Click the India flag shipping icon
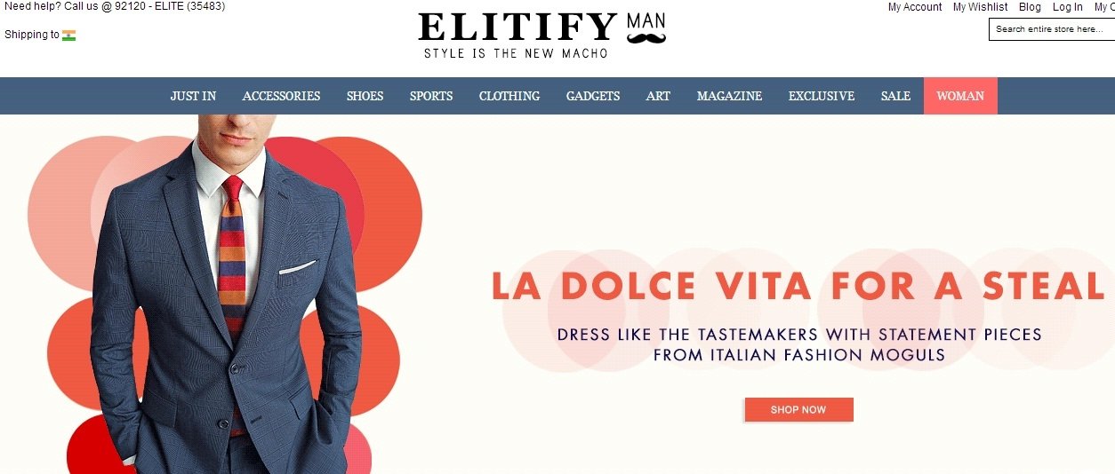1115x474 pixels. [x=68, y=36]
